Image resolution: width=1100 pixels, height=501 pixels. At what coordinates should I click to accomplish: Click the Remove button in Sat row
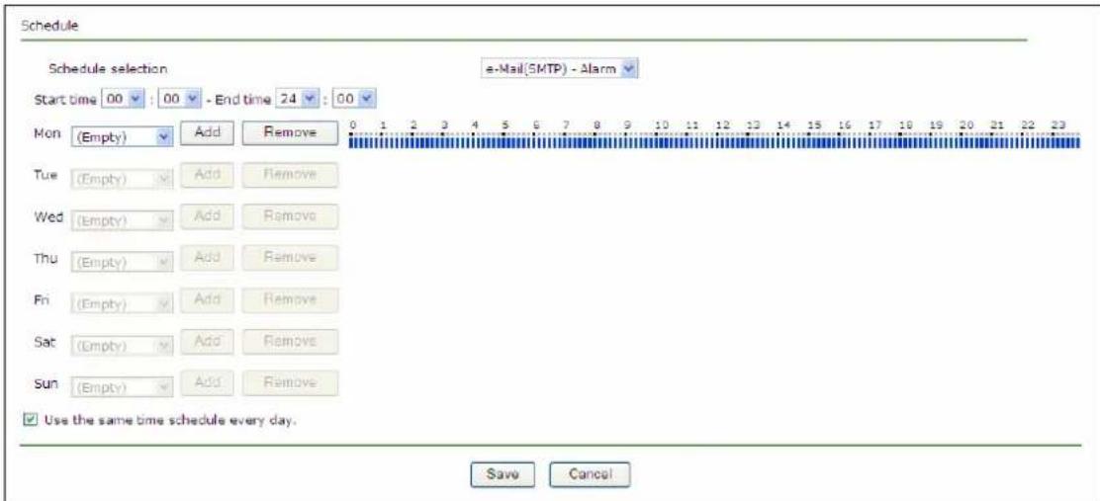[x=290, y=341]
